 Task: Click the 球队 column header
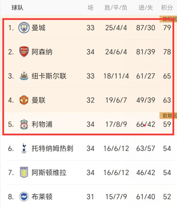tap(17, 7)
